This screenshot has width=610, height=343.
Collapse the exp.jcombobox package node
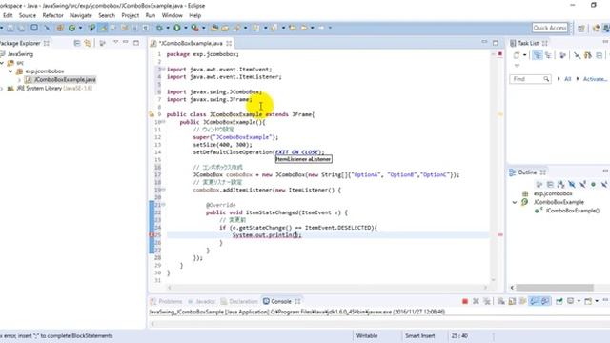tap(10, 71)
